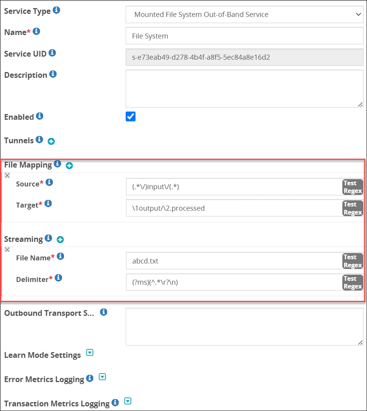Remove the file mapping entry
This screenshot has width=367, height=411.
[7, 175]
